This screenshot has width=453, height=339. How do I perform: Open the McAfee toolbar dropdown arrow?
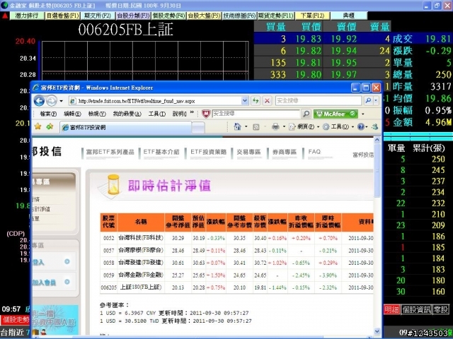pyautogui.click(x=363, y=114)
